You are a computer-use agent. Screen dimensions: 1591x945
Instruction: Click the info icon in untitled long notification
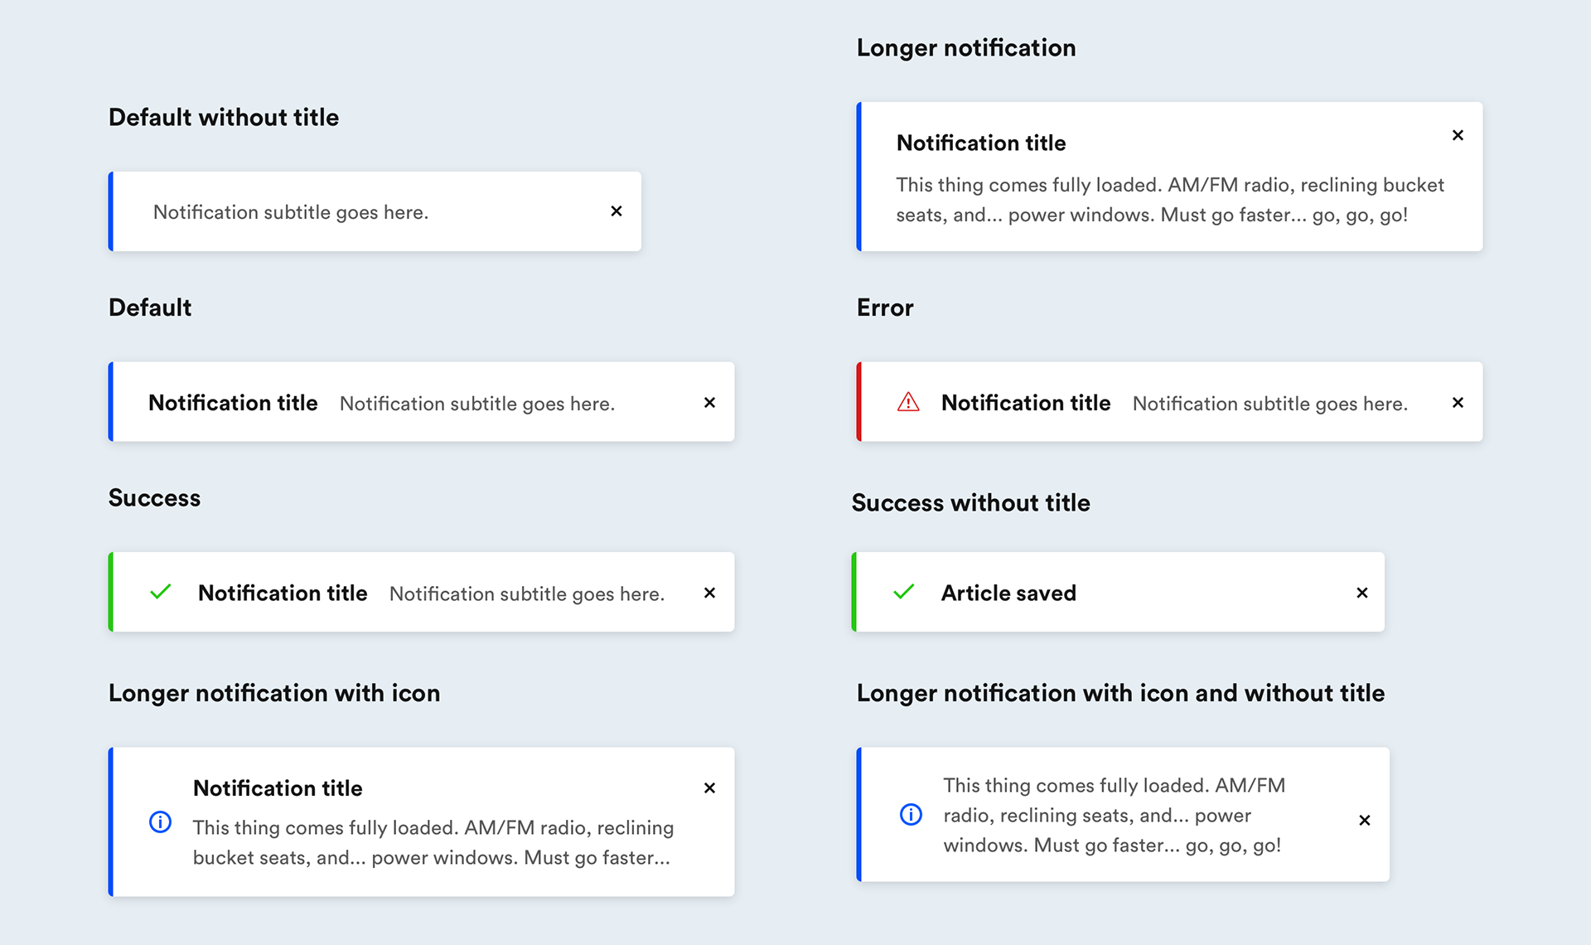[911, 815]
